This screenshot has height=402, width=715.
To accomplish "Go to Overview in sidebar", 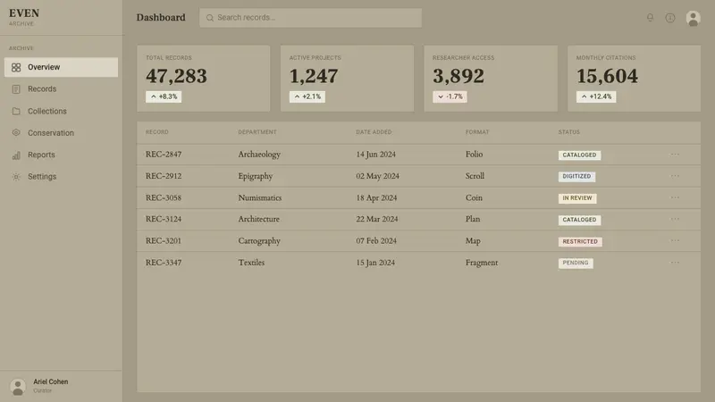I will click(61, 67).
